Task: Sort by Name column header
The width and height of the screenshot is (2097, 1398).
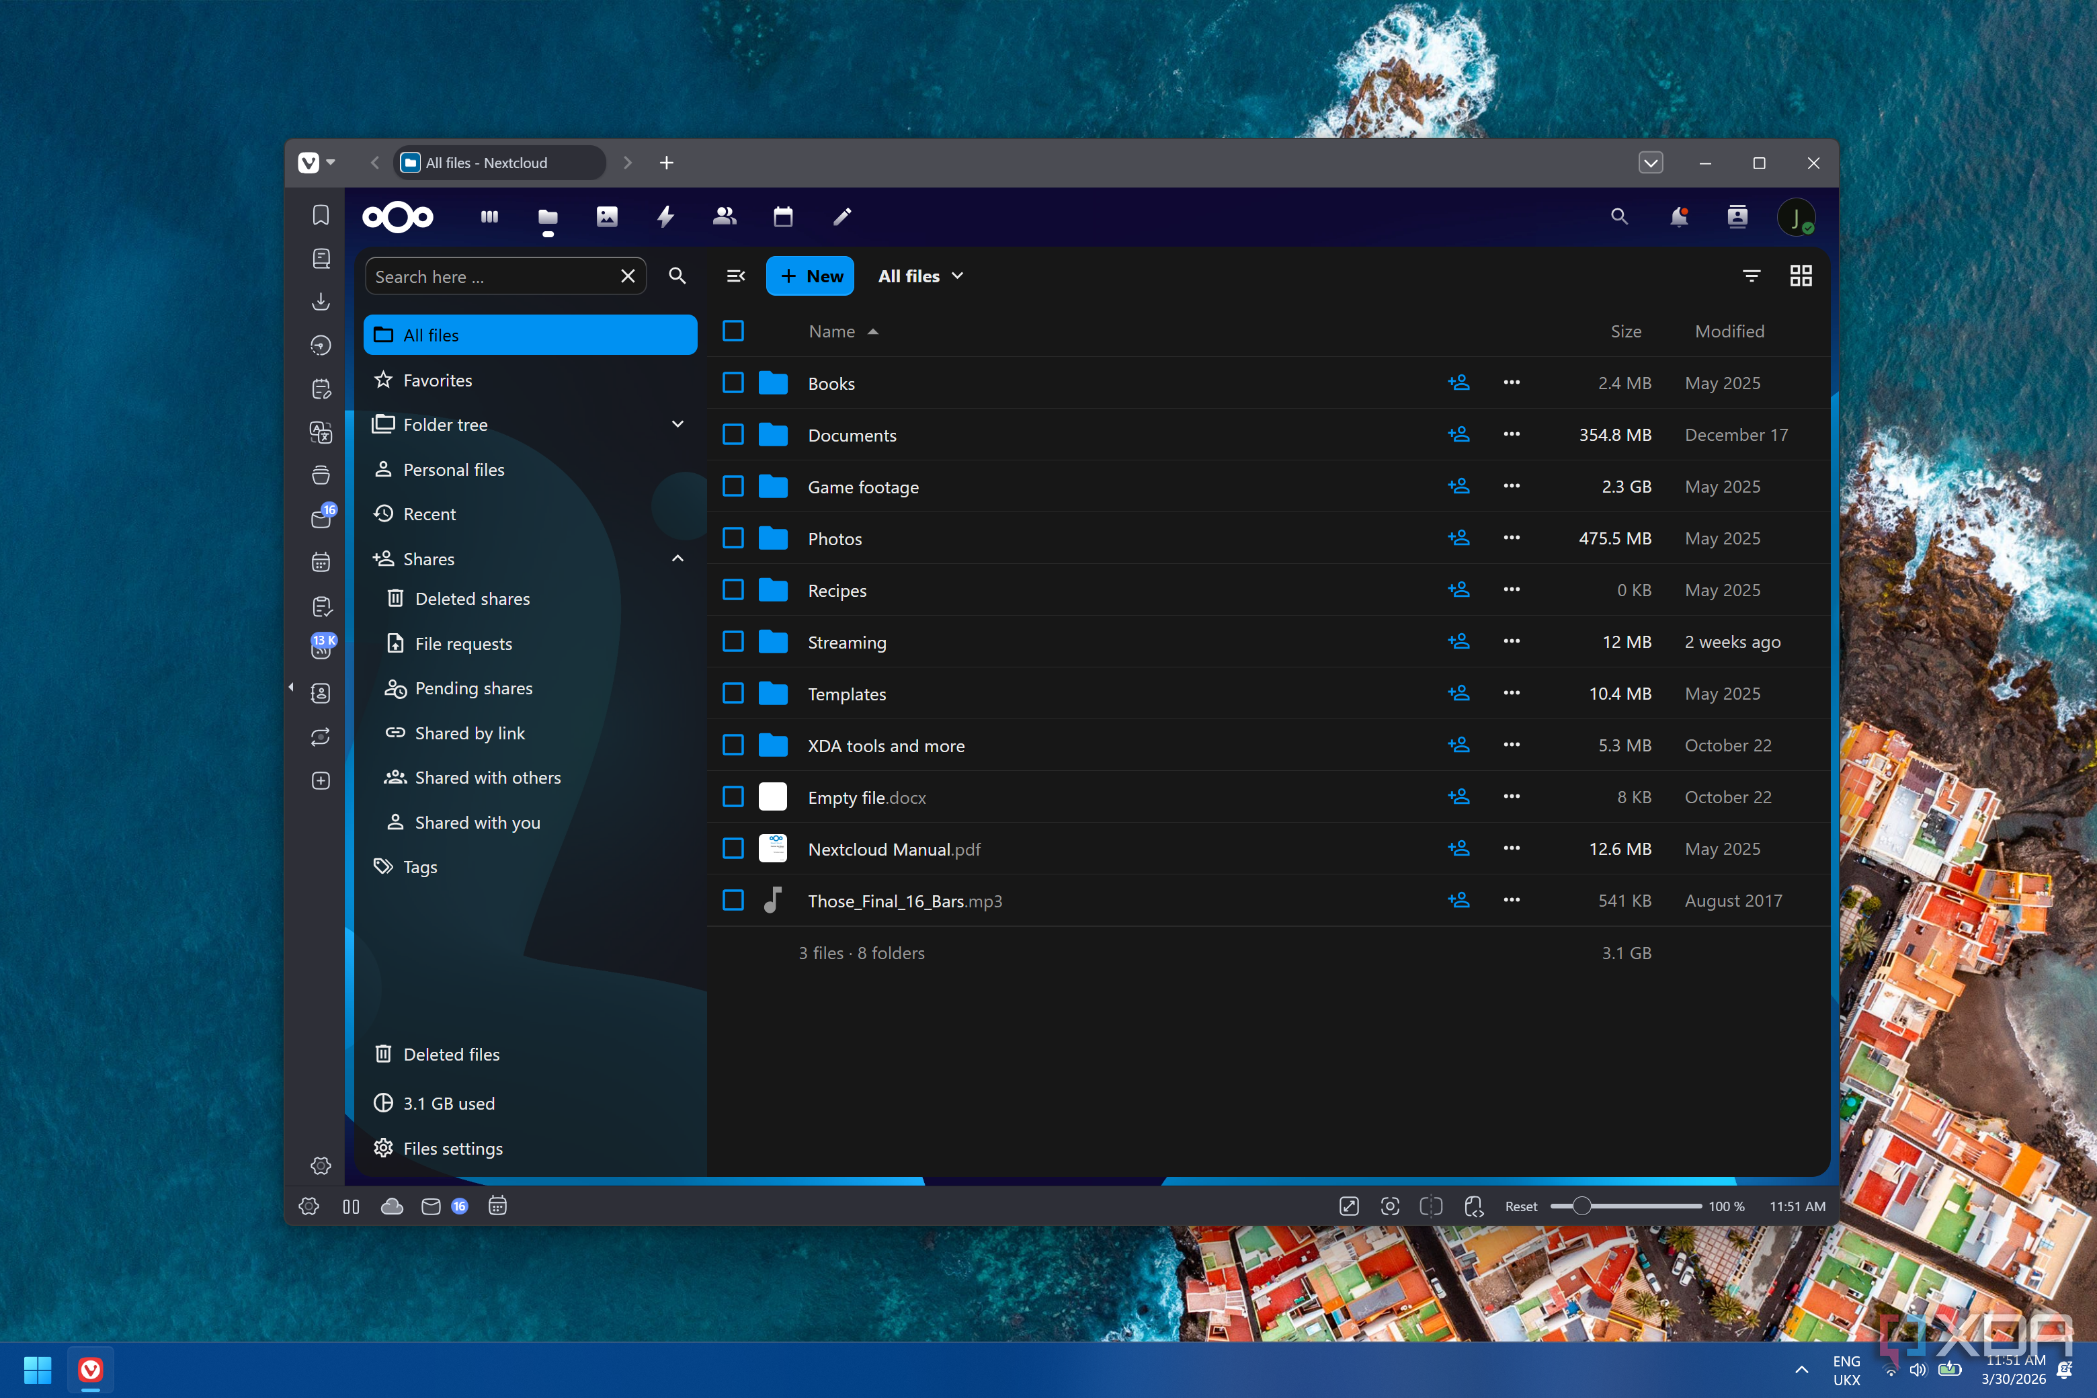Action: tap(843, 331)
